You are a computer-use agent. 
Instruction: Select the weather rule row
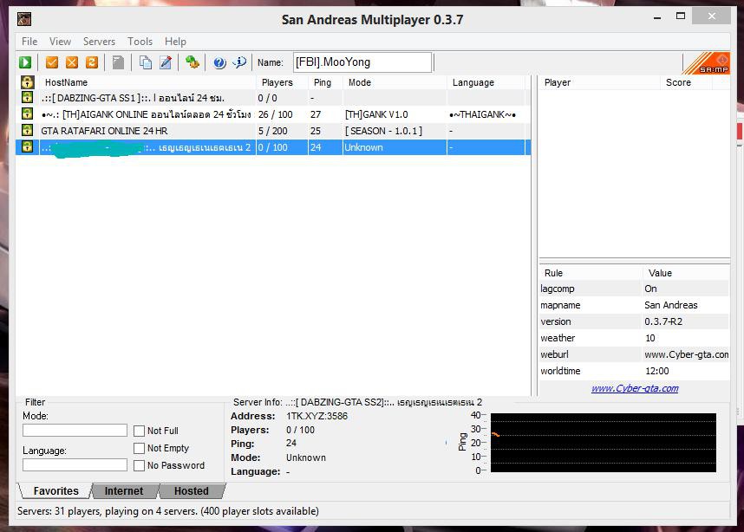click(x=634, y=338)
